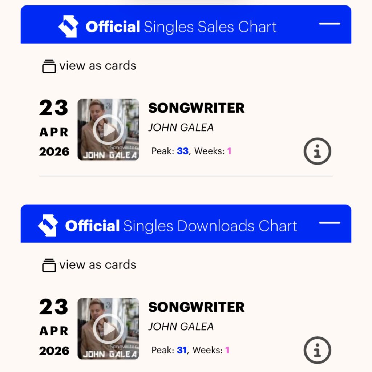
Task: Select the Official Singles Sales Chart heading
Action: coord(181,27)
